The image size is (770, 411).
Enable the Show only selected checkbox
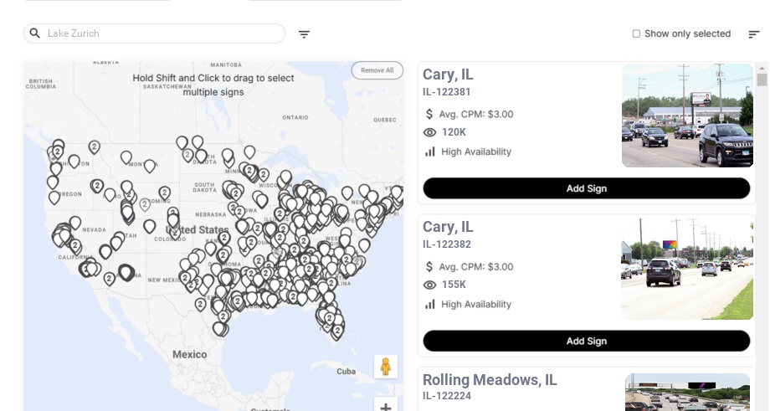pyautogui.click(x=636, y=34)
